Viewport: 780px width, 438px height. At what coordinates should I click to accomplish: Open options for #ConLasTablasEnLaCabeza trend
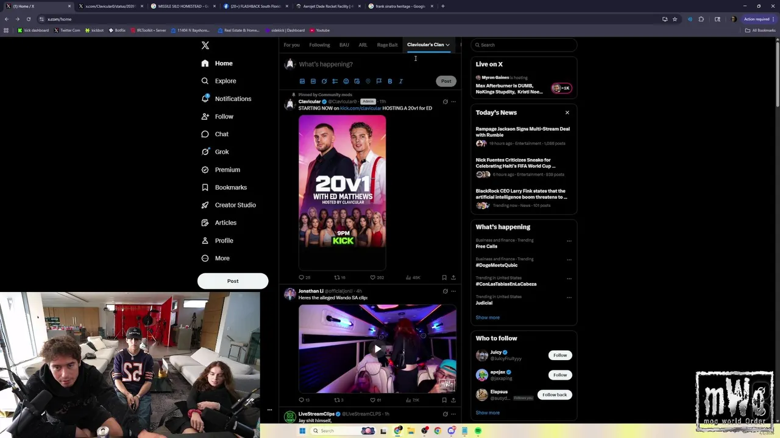click(569, 279)
